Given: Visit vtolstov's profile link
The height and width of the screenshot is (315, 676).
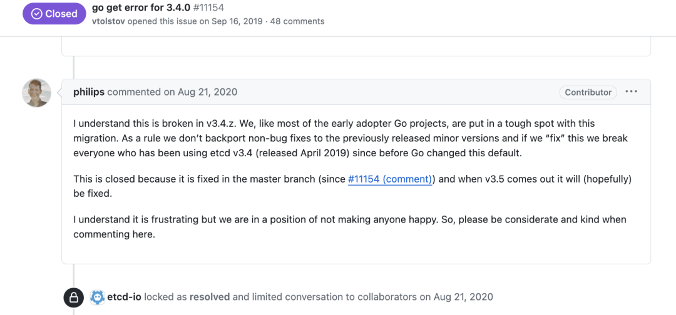Looking at the screenshot, I should [108, 21].
